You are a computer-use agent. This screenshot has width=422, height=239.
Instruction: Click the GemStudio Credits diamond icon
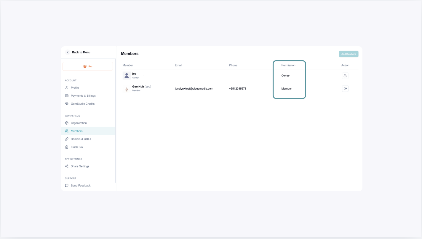[x=67, y=103]
